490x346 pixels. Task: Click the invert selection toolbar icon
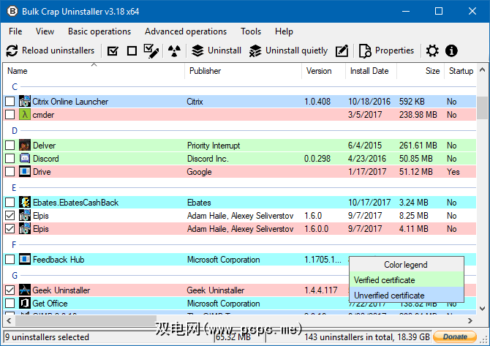click(151, 51)
